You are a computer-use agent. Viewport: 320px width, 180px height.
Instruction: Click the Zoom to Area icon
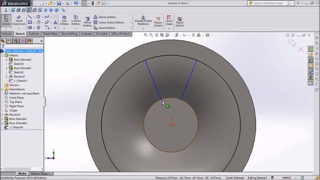pos(151,35)
